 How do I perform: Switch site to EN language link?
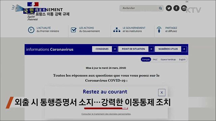pyautogui.click(x=187, y=2)
